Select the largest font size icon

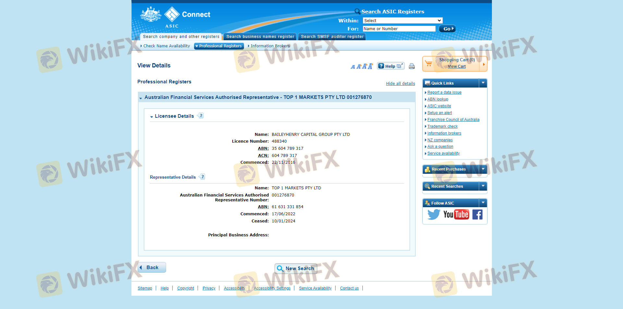(x=370, y=66)
